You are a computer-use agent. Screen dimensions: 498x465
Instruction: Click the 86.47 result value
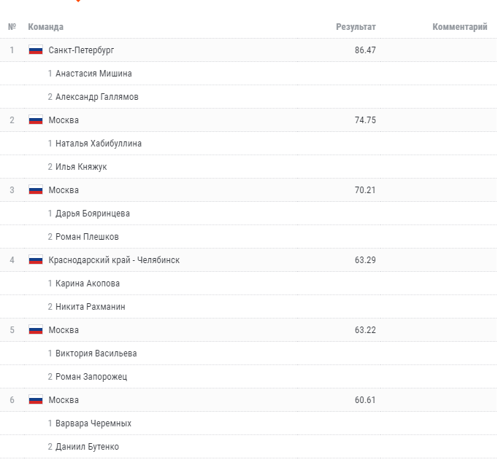365,50
